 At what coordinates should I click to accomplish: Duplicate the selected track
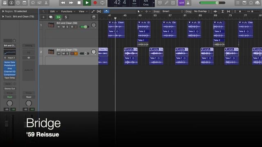point(51,17)
